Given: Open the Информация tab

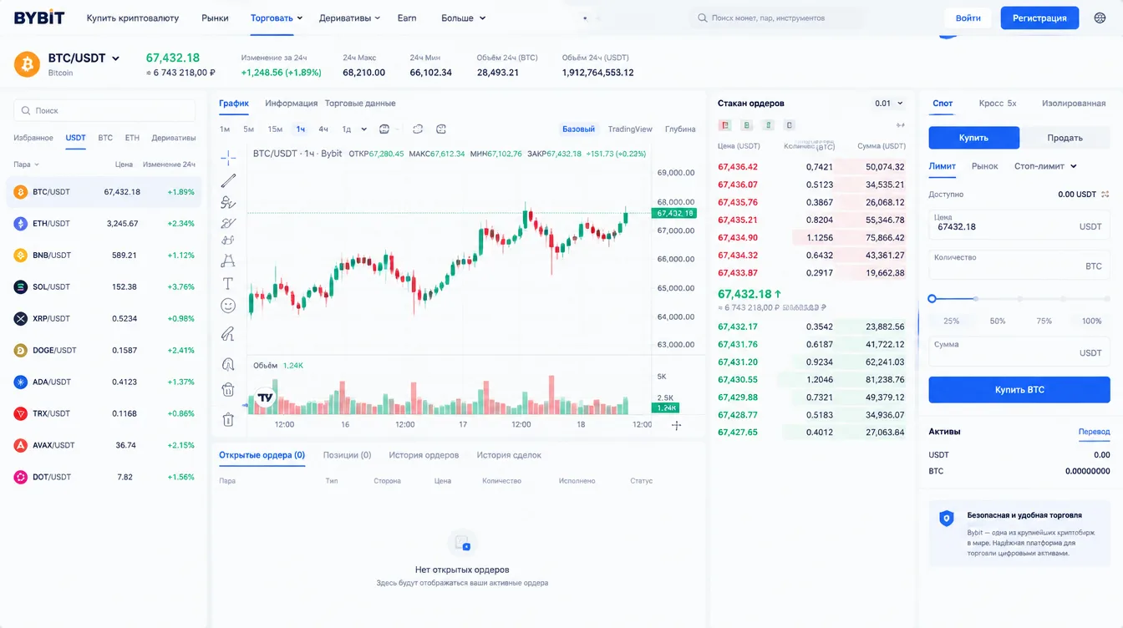Looking at the screenshot, I should point(291,104).
